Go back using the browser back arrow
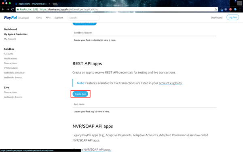This screenshot has height=152, width=243. click(x=3, y=9)
